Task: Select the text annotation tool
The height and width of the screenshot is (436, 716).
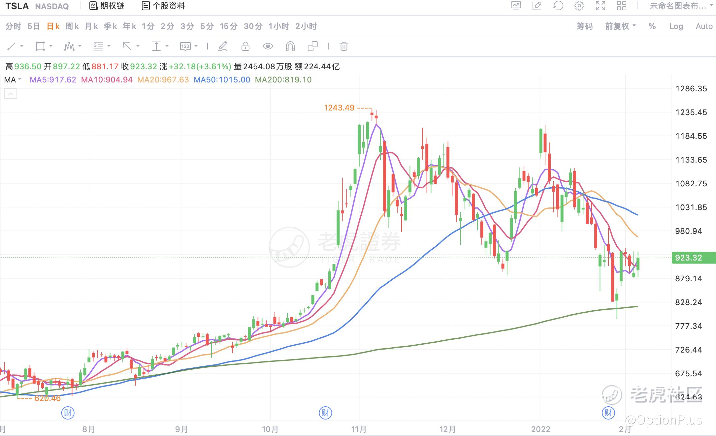Action: pyautogui.click(x=156, y=46)
